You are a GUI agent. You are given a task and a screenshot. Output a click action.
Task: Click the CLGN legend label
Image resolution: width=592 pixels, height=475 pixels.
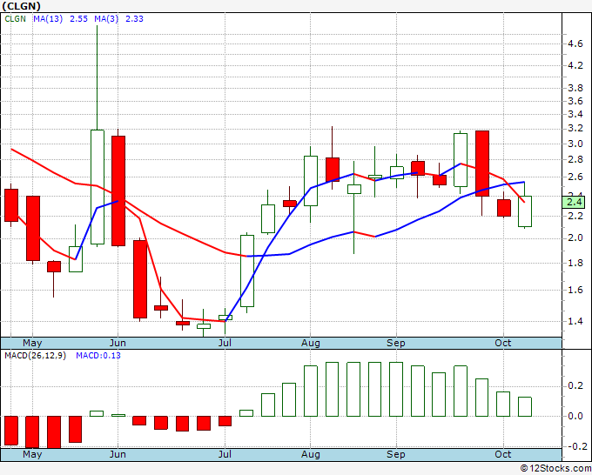15,19
